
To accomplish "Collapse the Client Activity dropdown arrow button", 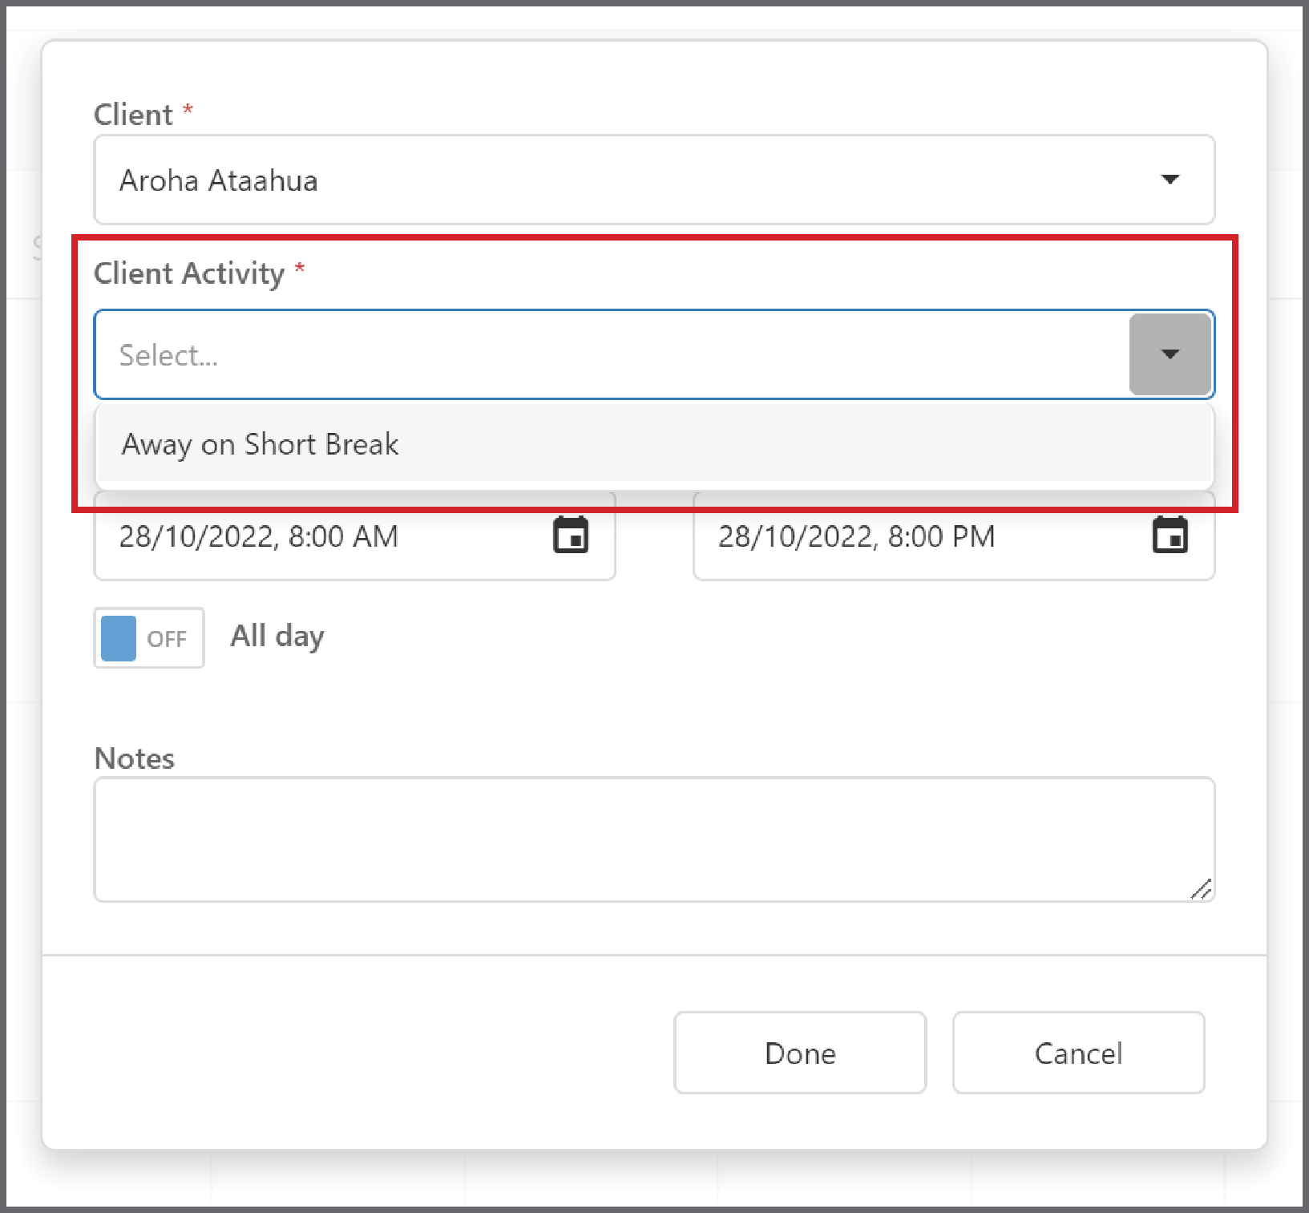I will tap(1170, 354).
